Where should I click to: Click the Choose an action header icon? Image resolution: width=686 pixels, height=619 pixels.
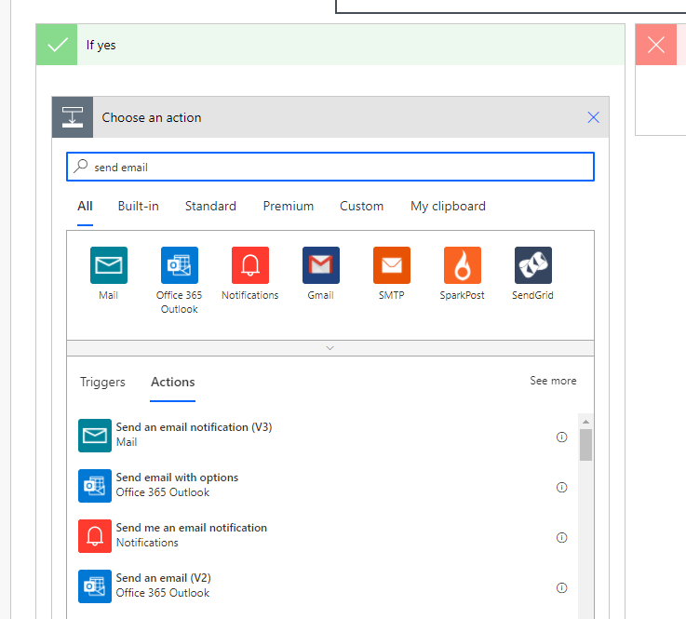click(73, 117)
